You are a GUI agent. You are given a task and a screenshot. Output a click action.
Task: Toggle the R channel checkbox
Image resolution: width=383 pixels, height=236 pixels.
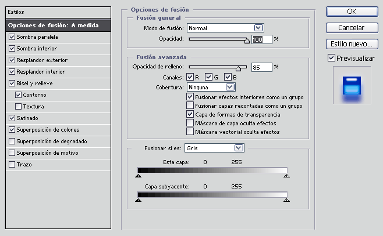pos(190,77)
